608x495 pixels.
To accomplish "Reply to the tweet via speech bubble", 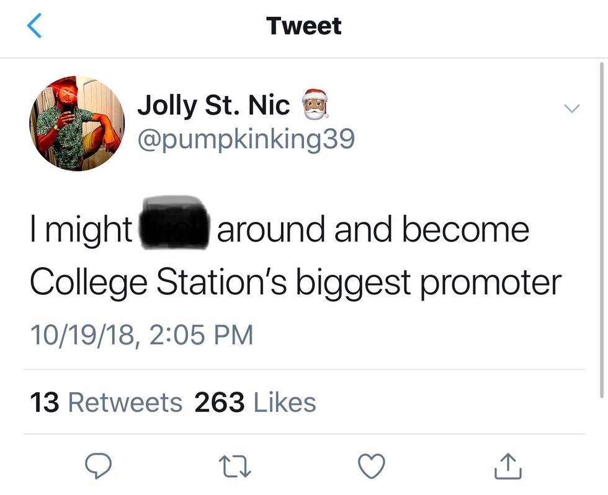I will 97,466.
